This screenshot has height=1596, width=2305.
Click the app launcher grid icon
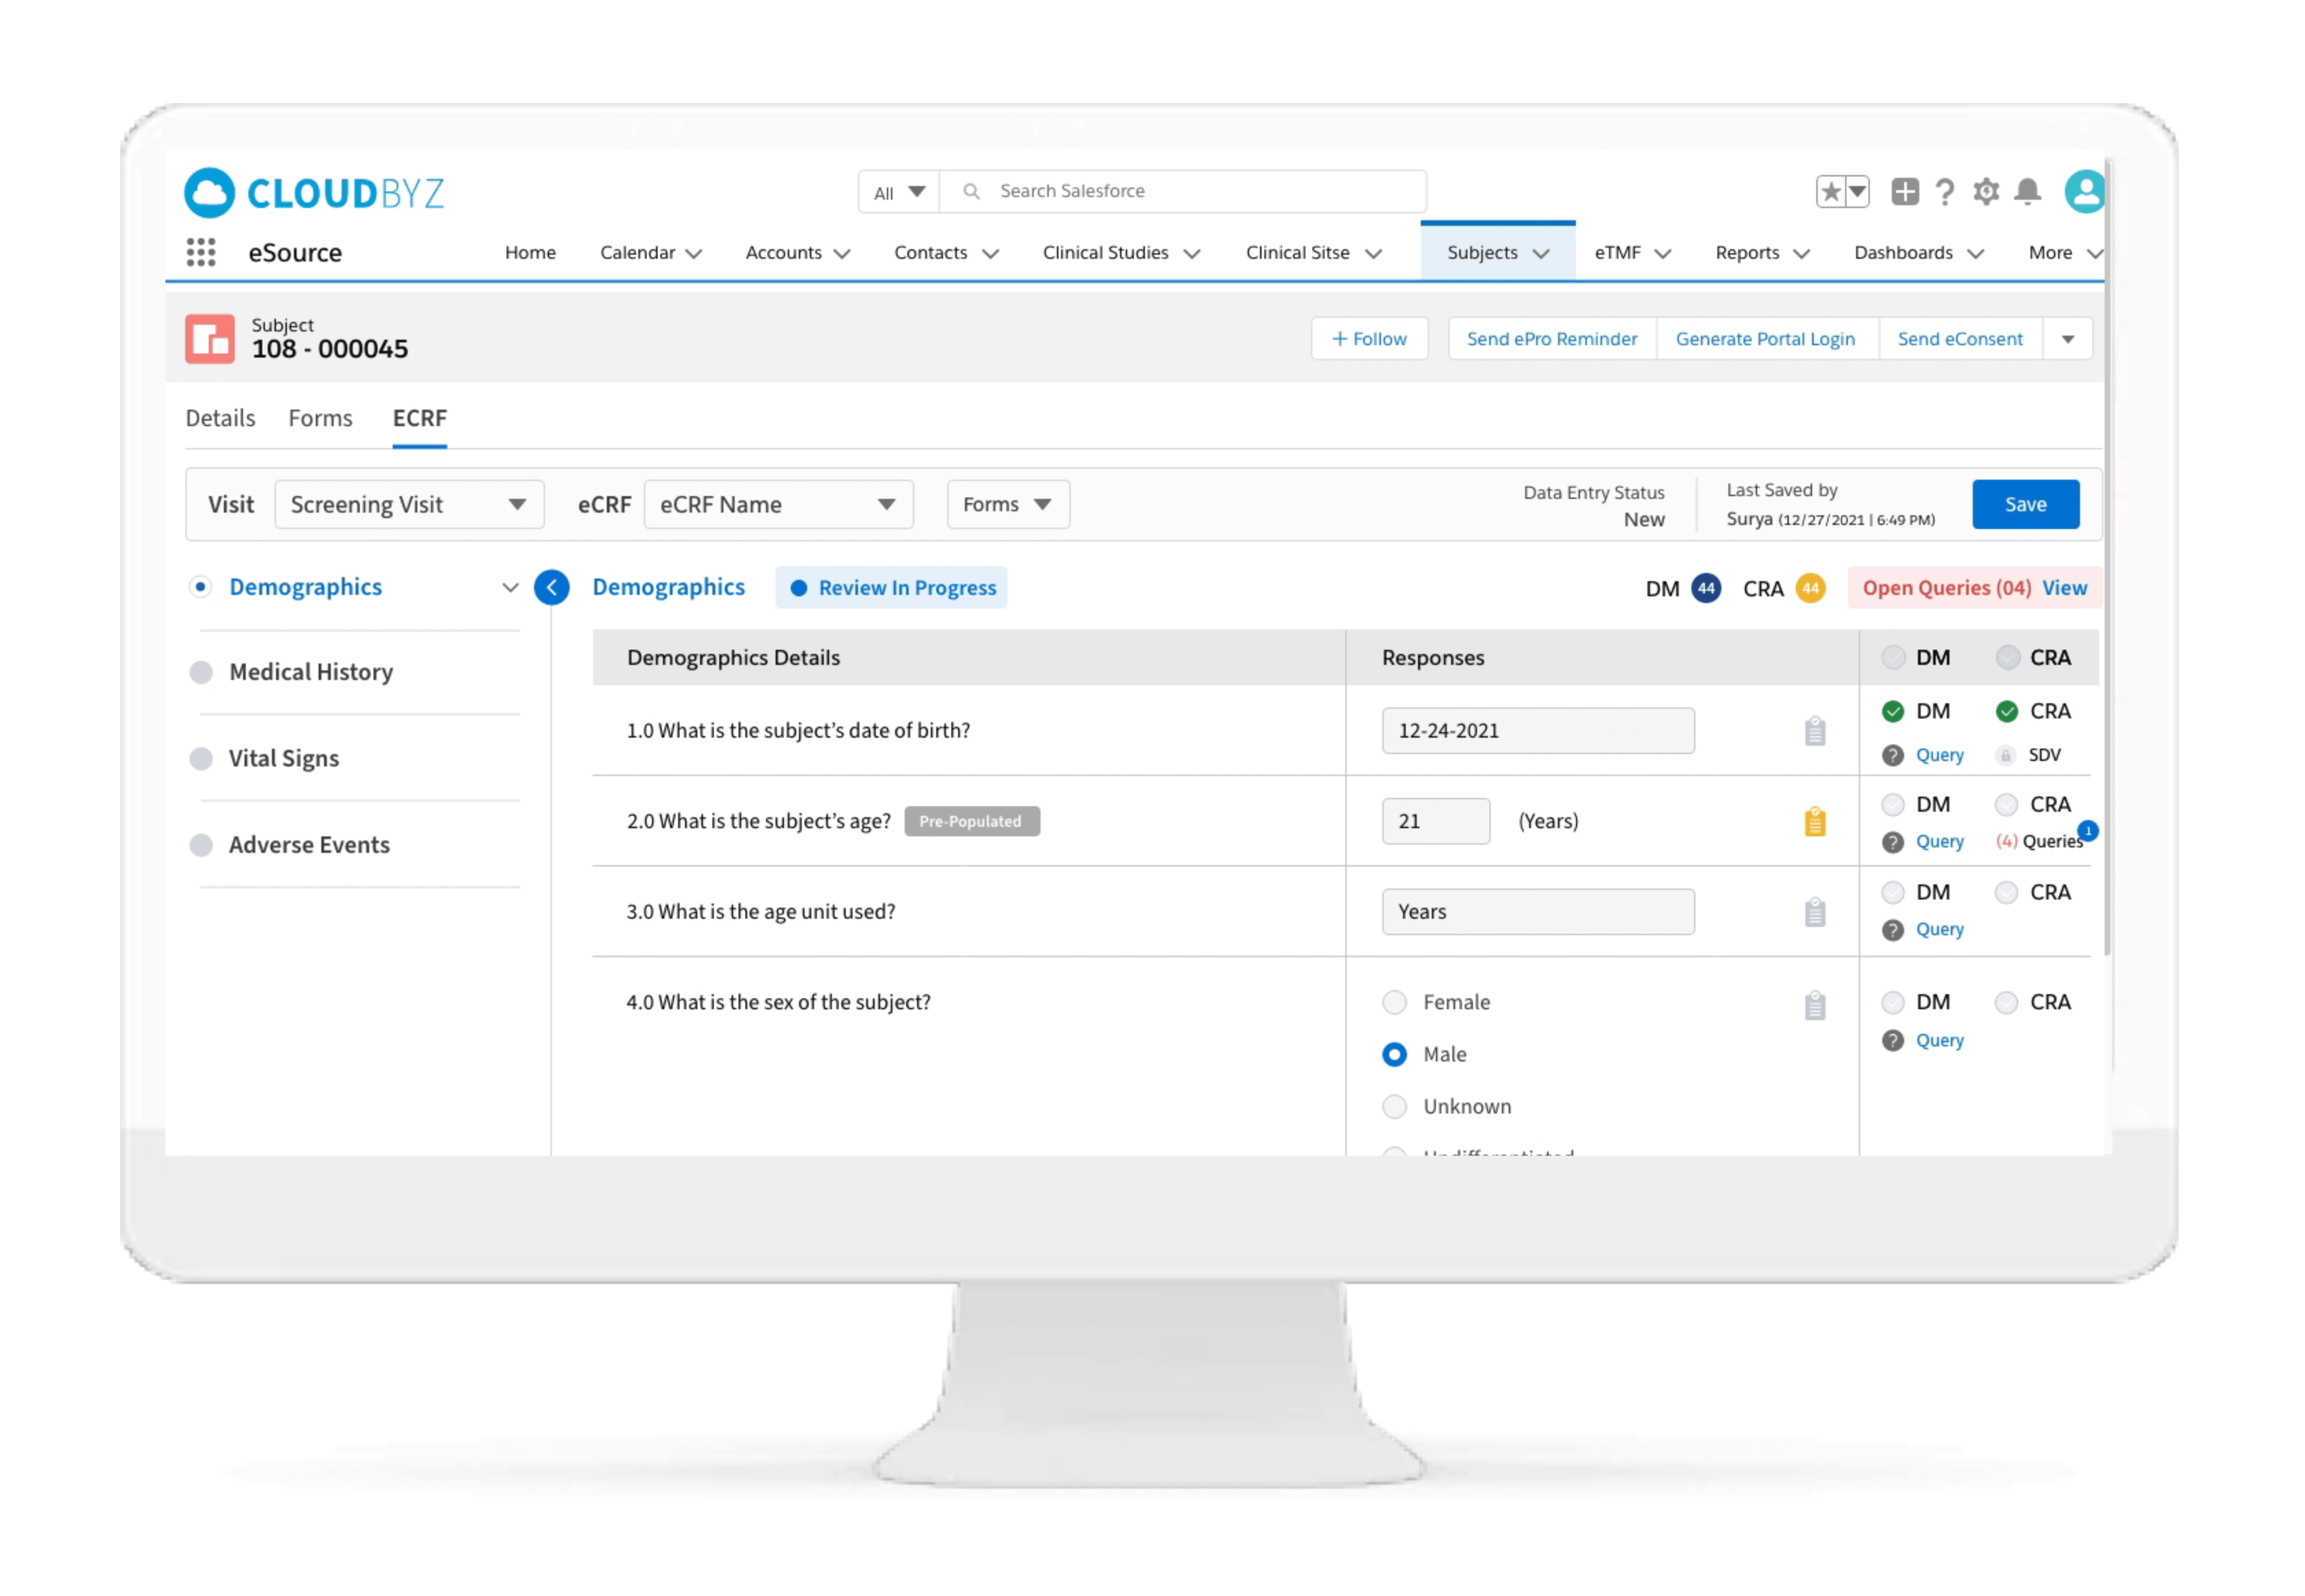201,252
